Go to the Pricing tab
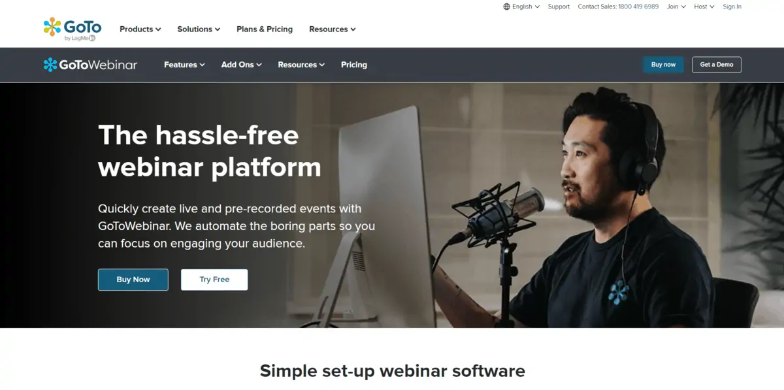Screen dimensions: 784x390 pos(354,65)
